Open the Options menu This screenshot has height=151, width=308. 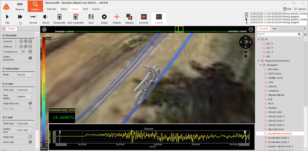(300, 9)
